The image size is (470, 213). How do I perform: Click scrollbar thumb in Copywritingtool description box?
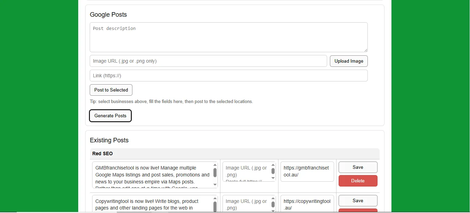click(x=215, y=206)
